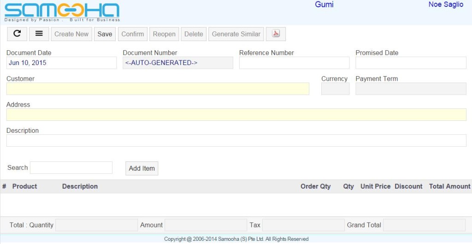Click the Product column header

pyautogui.click(x=25, y=186)
